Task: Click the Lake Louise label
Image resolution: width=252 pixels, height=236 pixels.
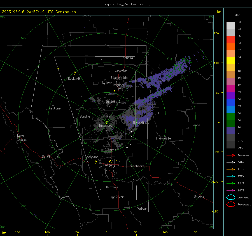Action: click(x=22, y=138)
